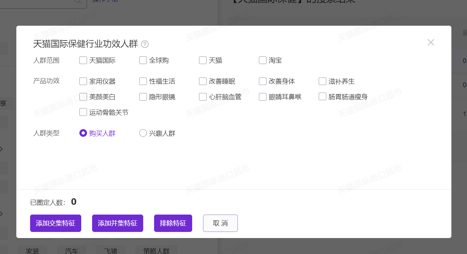The image size is (467, 254).
Task: Click the 产品功效 label text
Action: point(46,81)
